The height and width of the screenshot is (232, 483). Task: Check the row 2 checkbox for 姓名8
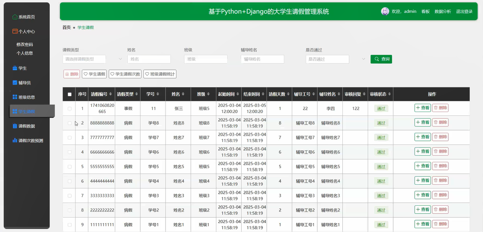(70, 123)
